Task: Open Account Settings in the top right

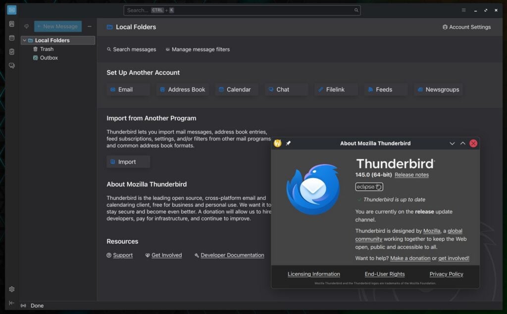Action: tap(466, 27)
